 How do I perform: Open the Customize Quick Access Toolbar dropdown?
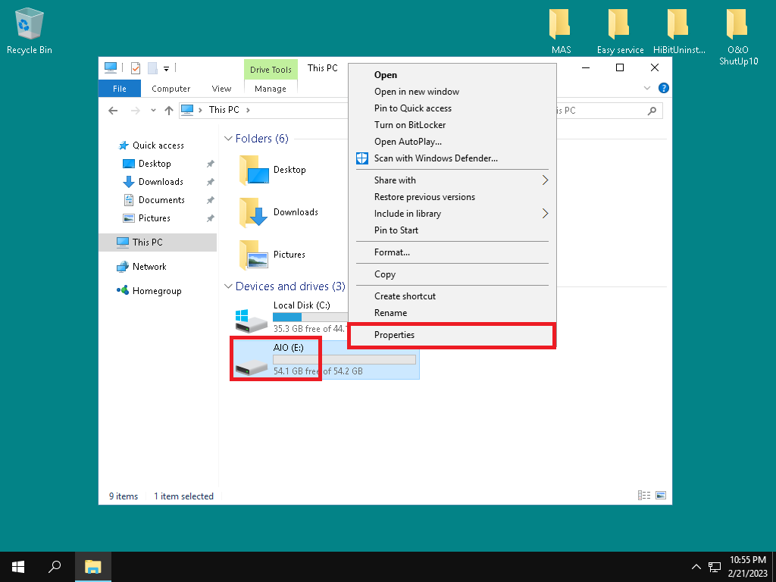pos(166,68)
